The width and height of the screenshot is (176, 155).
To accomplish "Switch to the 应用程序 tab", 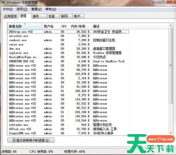I will (10, 16).
